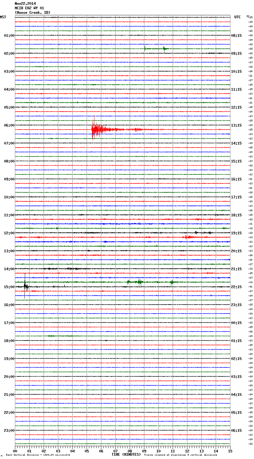Select the 10:00 MST row label

pyautogui.click(x=9, y=197)
